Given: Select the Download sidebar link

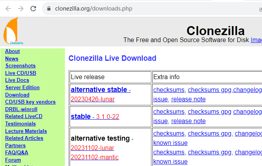Looking at the screenshot, I should pyautogui.click(x=17, y=95).
